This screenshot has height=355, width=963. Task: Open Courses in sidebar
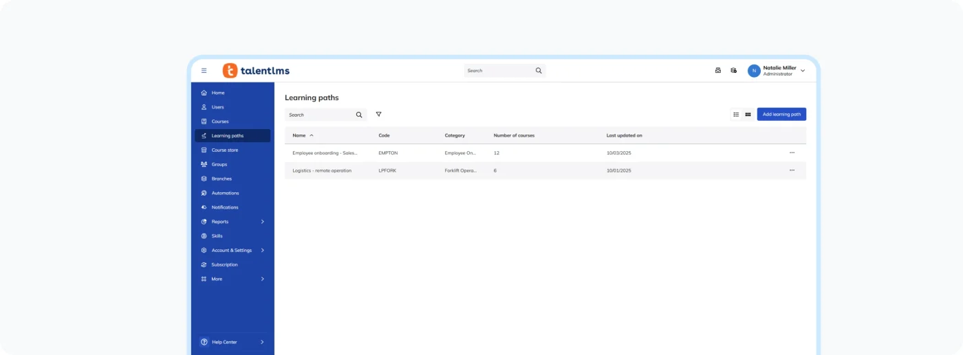coord(232,122)
